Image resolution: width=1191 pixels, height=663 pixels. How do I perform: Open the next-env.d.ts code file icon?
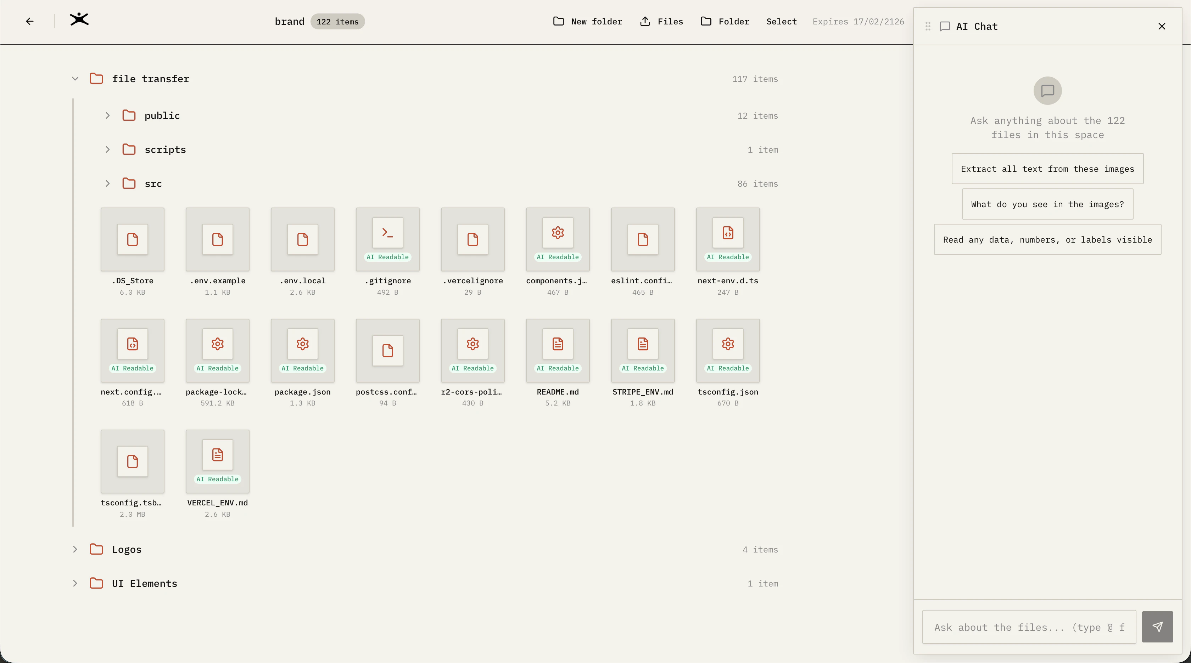tap(728, 233)
